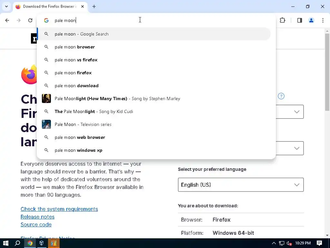Click the muted volume tray icon
330x248 pixels.
click(x=289, y=243)
